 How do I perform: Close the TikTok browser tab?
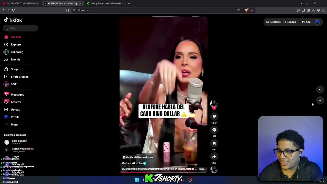(x=81, y=3)
